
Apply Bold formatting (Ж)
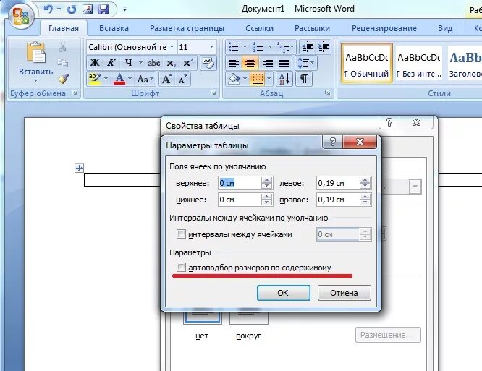tap(95, 63)
